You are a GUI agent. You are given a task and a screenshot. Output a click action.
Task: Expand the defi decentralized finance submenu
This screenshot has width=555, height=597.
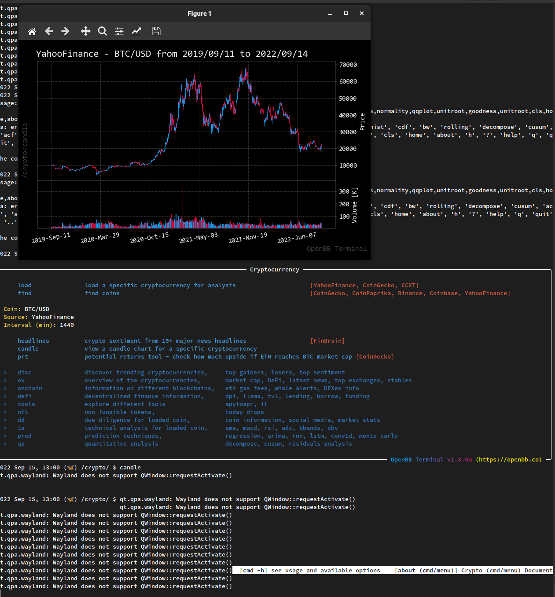tap(24, 396)
